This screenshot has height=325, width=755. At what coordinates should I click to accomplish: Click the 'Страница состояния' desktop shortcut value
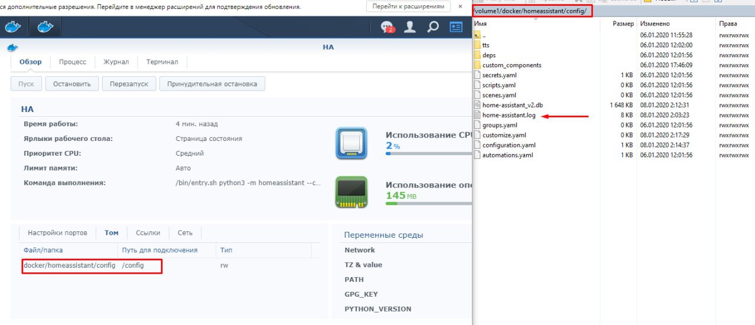pos(209,139)
